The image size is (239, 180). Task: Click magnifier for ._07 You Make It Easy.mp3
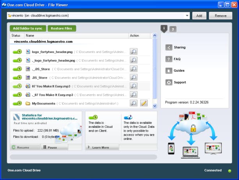[134, 94]
